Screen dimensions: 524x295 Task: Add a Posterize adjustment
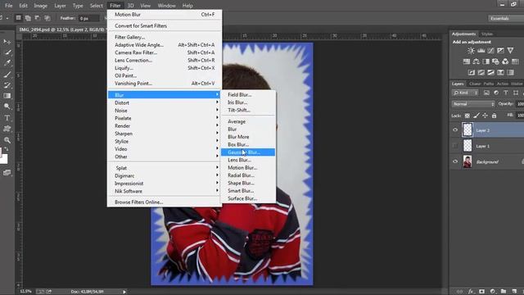[481, 72]
